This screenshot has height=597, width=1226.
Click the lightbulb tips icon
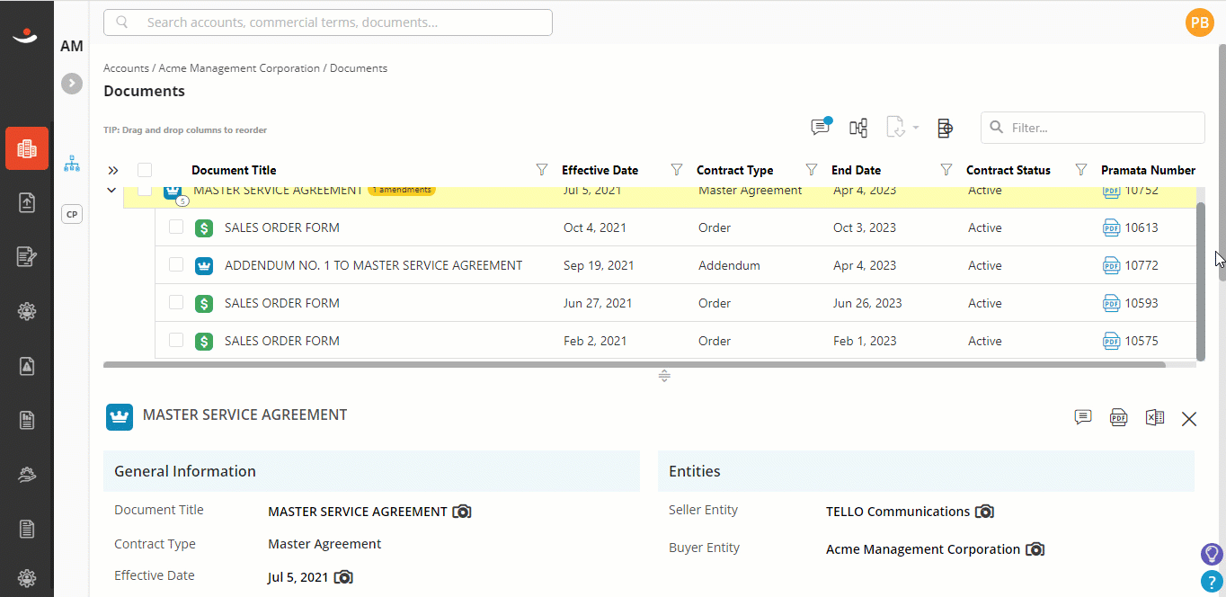[1212, 554]
